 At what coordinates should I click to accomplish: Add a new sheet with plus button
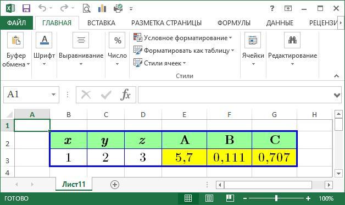(115, 185)
